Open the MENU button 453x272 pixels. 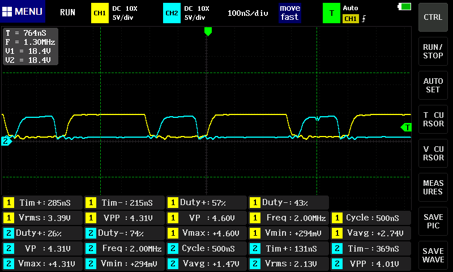point(23,11)
